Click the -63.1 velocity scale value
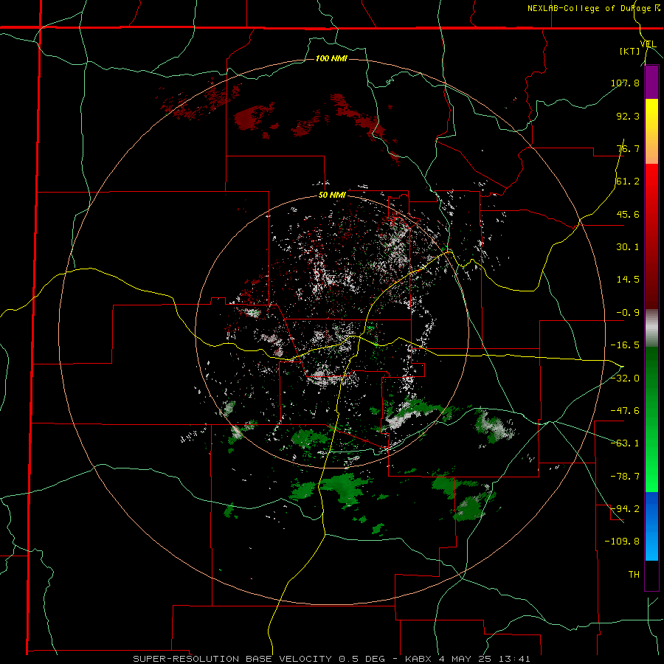664x664 pixels. (x=625, y=443)
